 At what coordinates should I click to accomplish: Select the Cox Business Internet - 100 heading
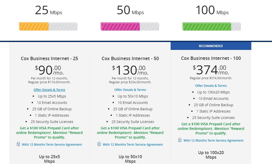pyautogui.click(x=211, y=58)
